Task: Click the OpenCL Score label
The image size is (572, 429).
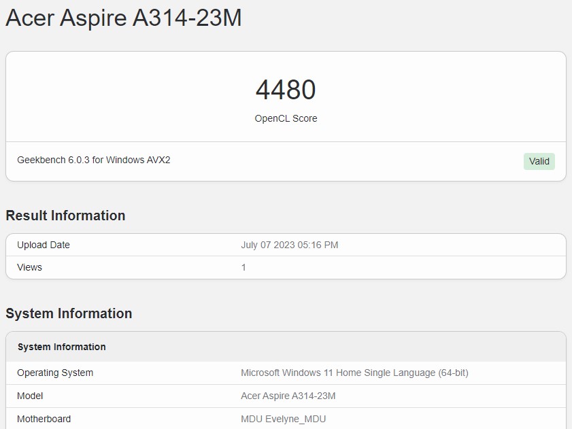Action: [x=286, y=118]
